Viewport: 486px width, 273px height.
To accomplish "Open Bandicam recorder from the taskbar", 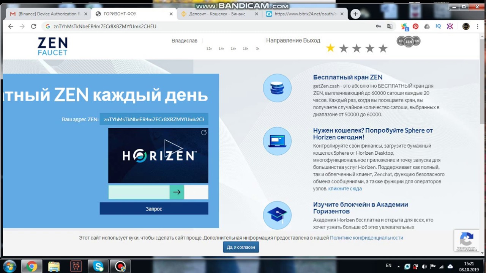I will (x=120, y=267).
